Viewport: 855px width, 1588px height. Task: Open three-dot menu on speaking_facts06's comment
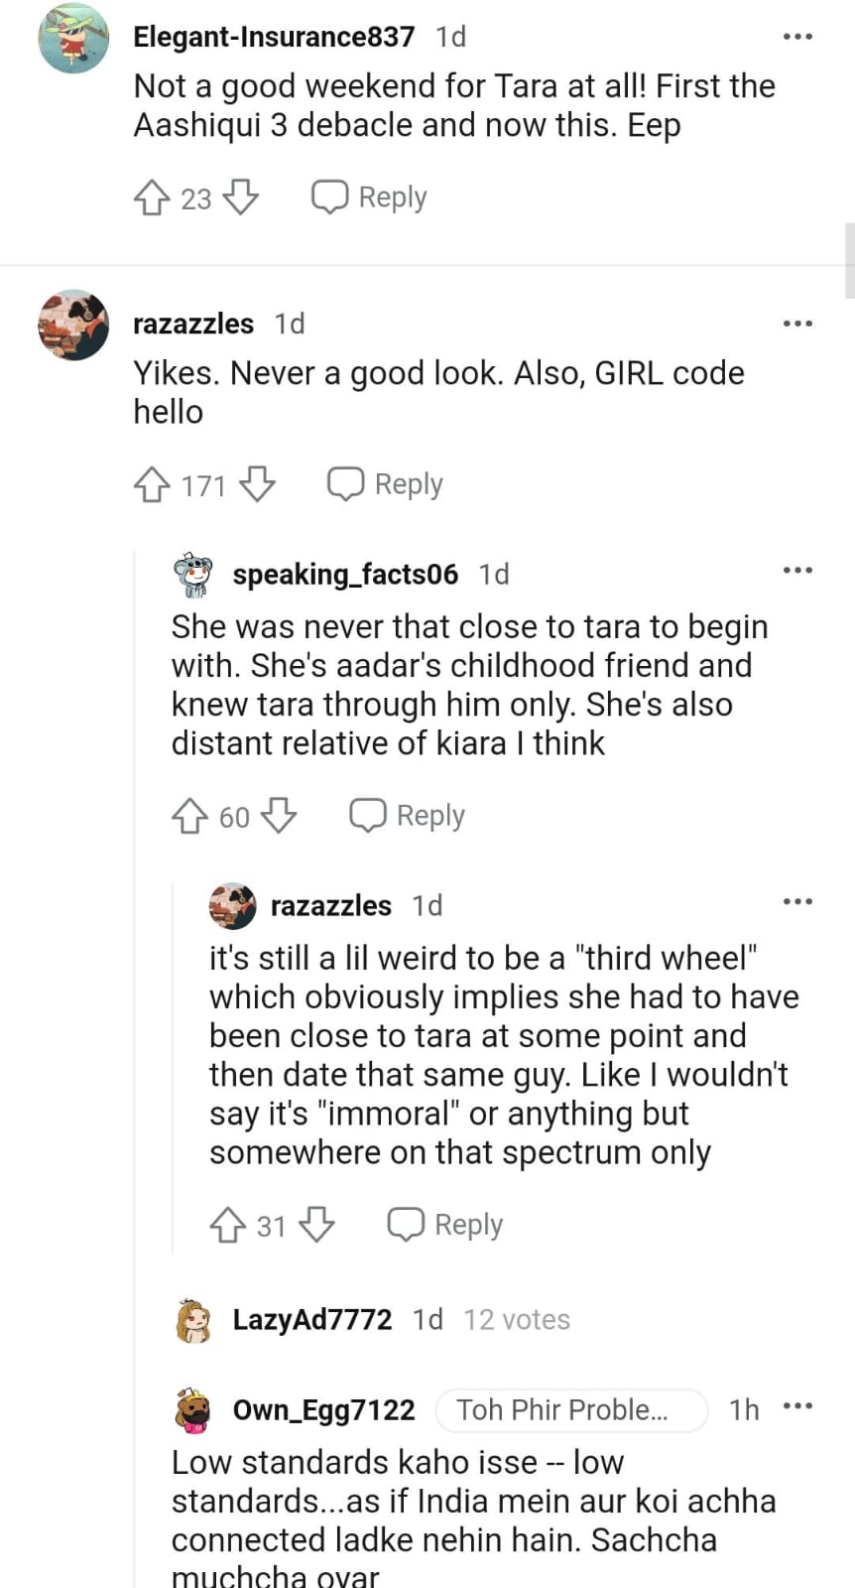pyautogui.click(x=797, y=571)
